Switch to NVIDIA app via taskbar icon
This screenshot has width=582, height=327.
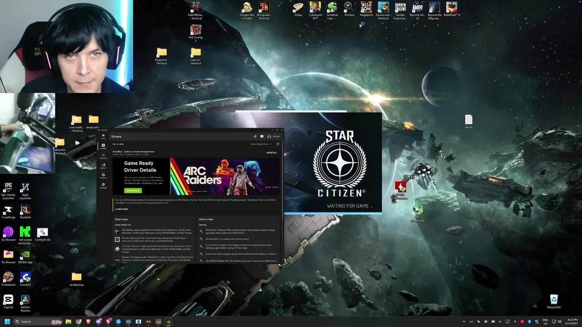pyautogui.click(x=168, y=322)
